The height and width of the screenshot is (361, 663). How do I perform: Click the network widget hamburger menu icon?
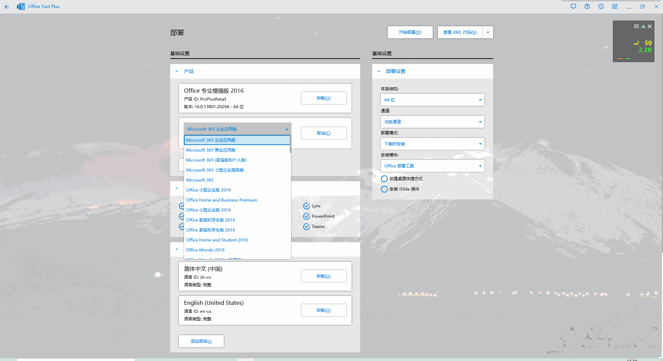pos(636,26)
